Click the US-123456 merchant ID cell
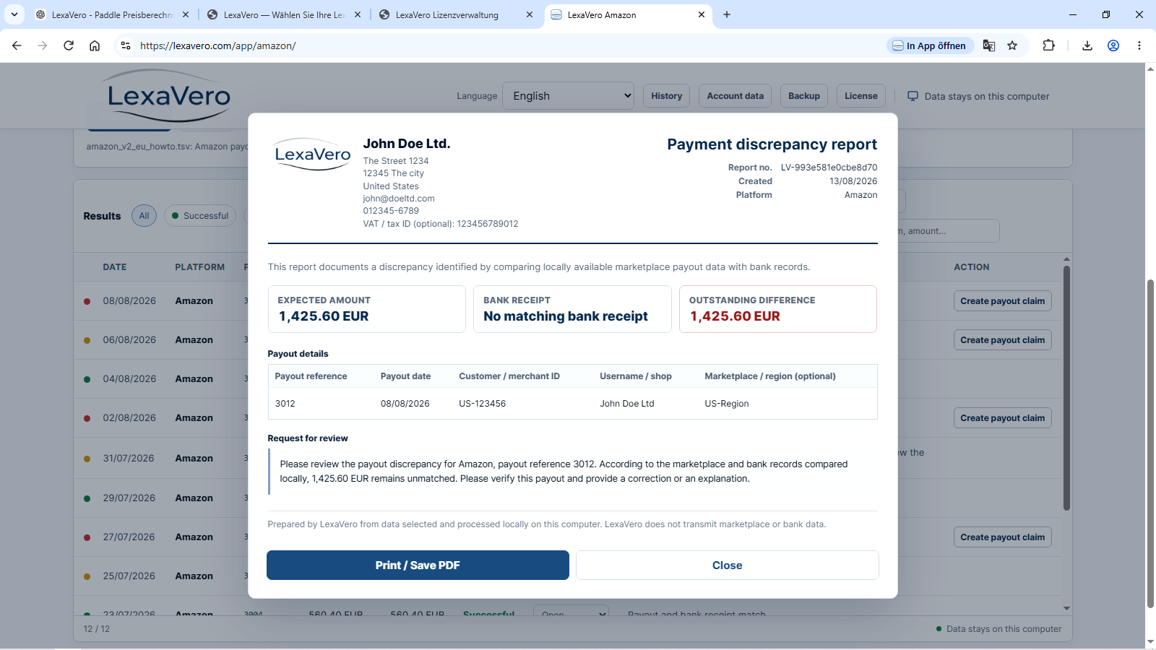Screen dimensions: 1156x650 [x=482, y=404]
